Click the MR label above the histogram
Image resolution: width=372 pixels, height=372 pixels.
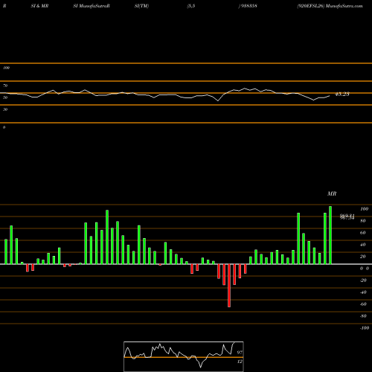332,193
